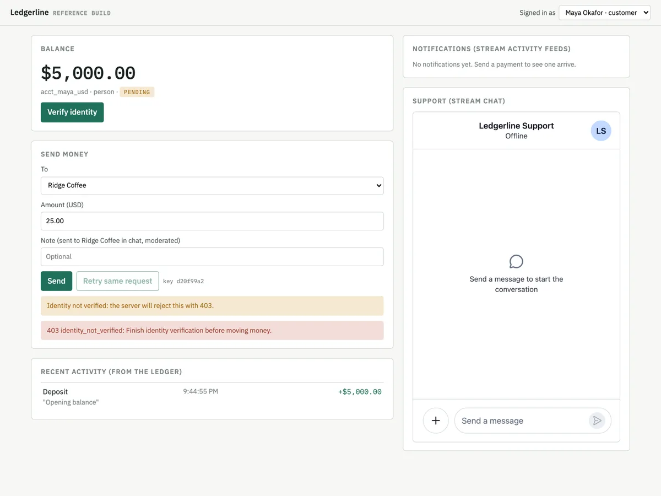Screen dimensions: 661x496
Task: Click the acct_maya_usd account label
Action: (x=64, y=92)
